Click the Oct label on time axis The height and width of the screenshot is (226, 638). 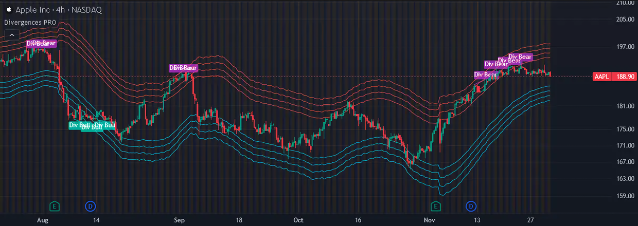pyautogui.click(x=299, y=220)
